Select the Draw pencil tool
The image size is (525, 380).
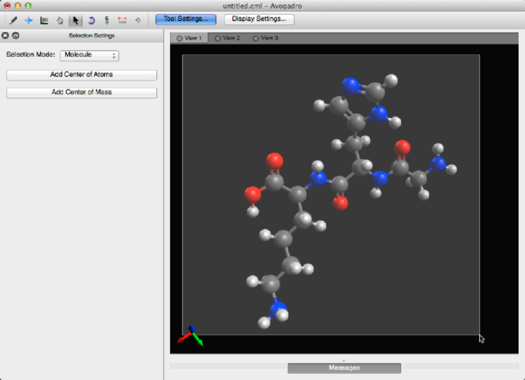(13, 20)
